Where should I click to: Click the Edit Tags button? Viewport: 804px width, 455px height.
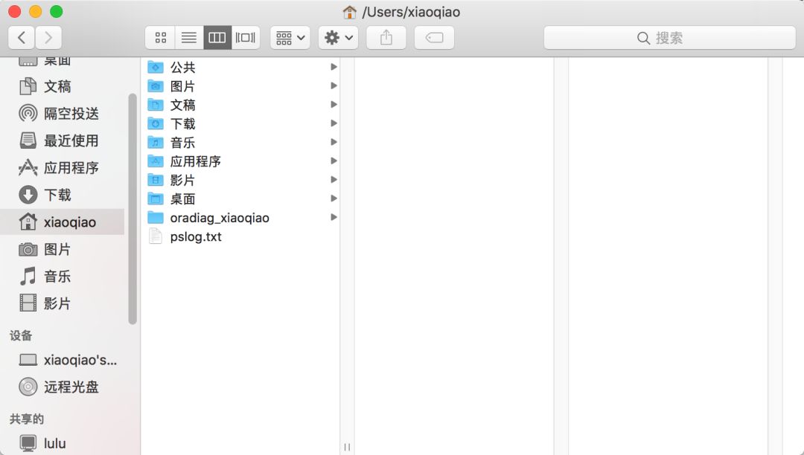[434, 38]
